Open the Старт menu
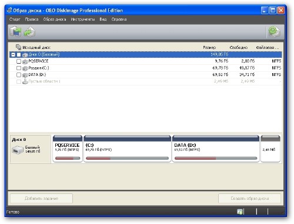The height and width of the screenshot is (224, 294). coord(15,19)
